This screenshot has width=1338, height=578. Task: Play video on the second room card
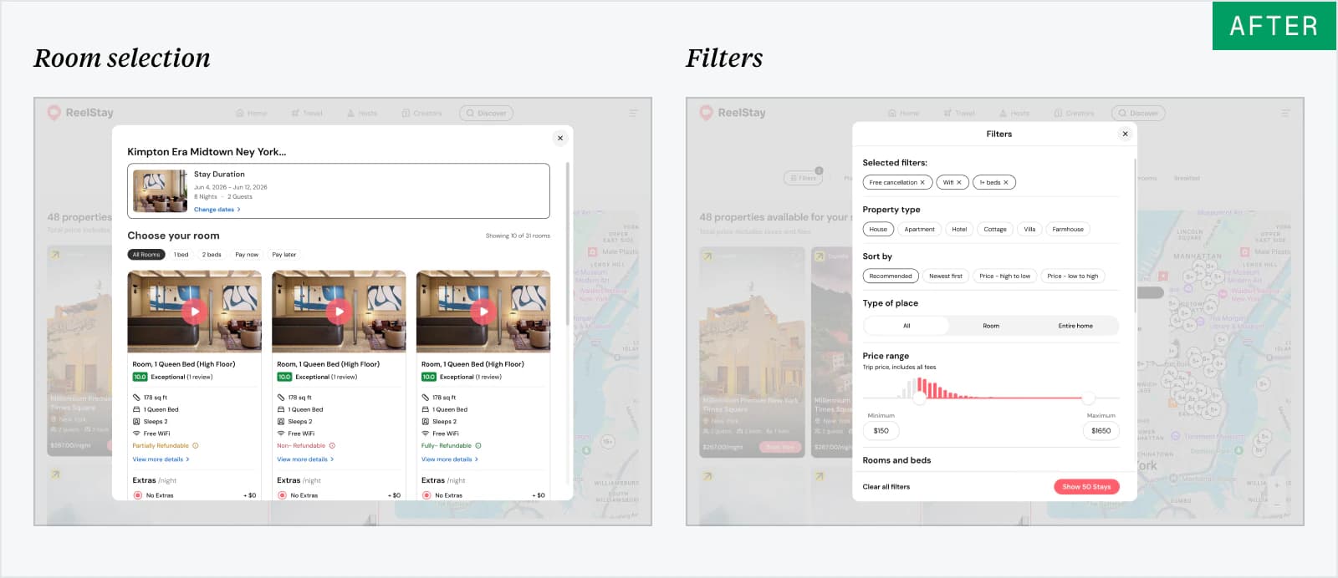pos(339,312)
